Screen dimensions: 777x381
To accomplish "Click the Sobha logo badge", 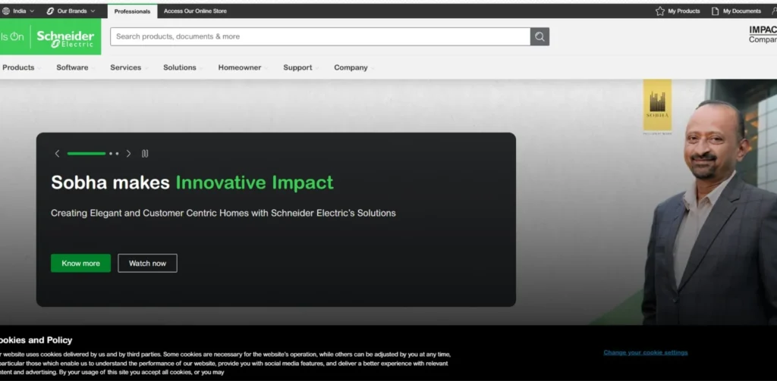I will (x=657, y=107).
